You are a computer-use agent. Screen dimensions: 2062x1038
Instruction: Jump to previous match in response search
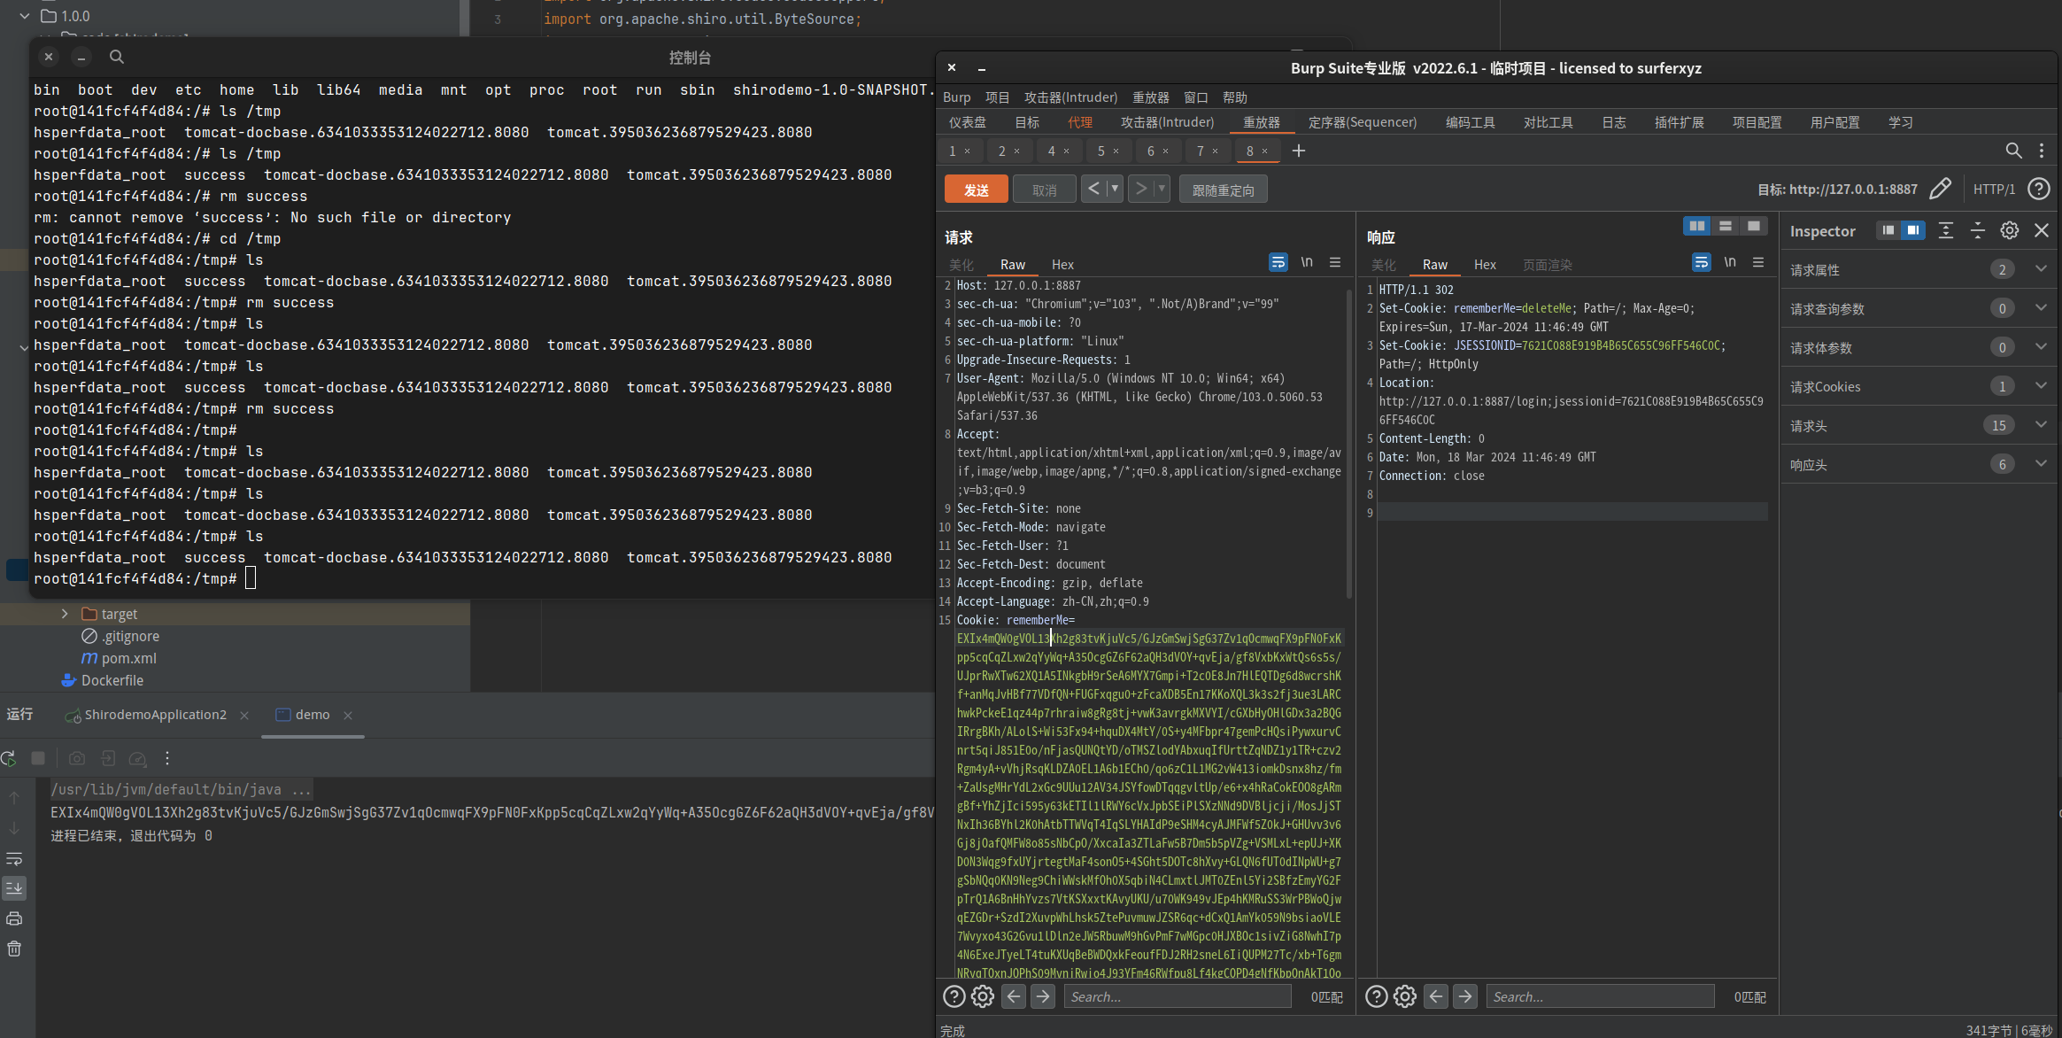coord(1435,996)
